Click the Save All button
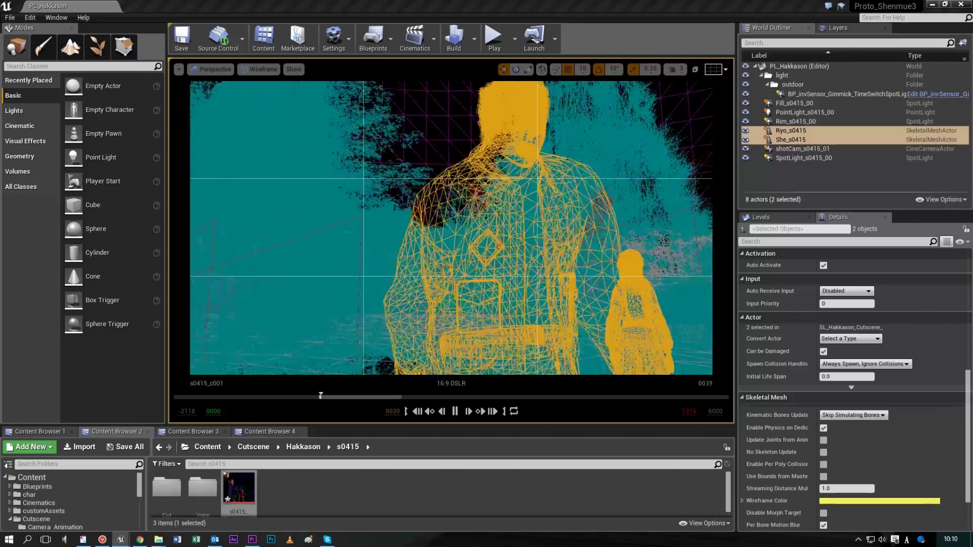The height and width of the screenshot is (547, 973). [x=125, y=447]
